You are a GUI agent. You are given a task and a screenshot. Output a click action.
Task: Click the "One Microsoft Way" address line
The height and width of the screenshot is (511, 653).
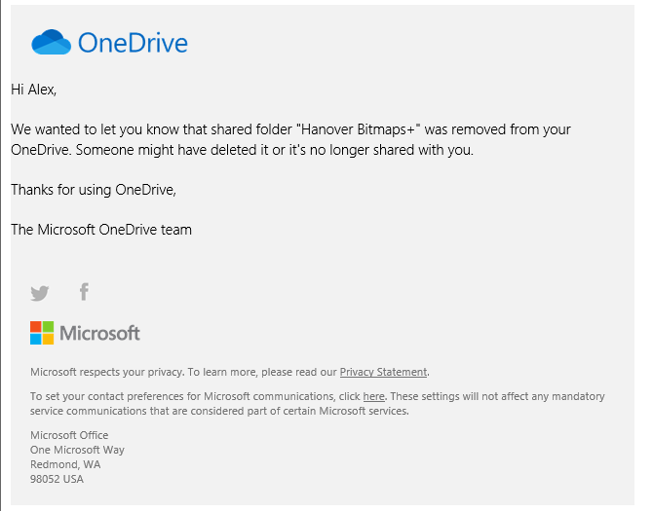click(77, 450)
